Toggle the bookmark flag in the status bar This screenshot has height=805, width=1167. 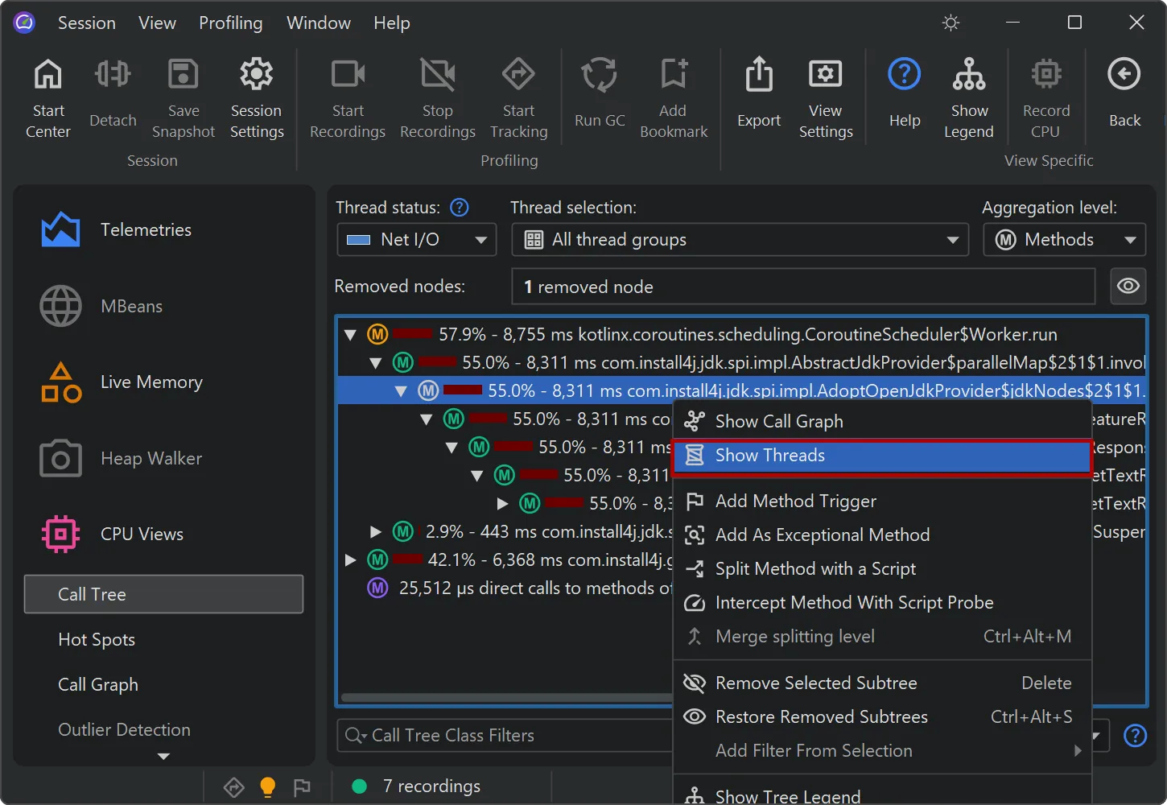[303, 786]
